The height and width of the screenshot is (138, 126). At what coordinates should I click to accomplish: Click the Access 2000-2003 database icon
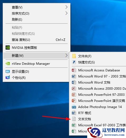click(74, 89)
